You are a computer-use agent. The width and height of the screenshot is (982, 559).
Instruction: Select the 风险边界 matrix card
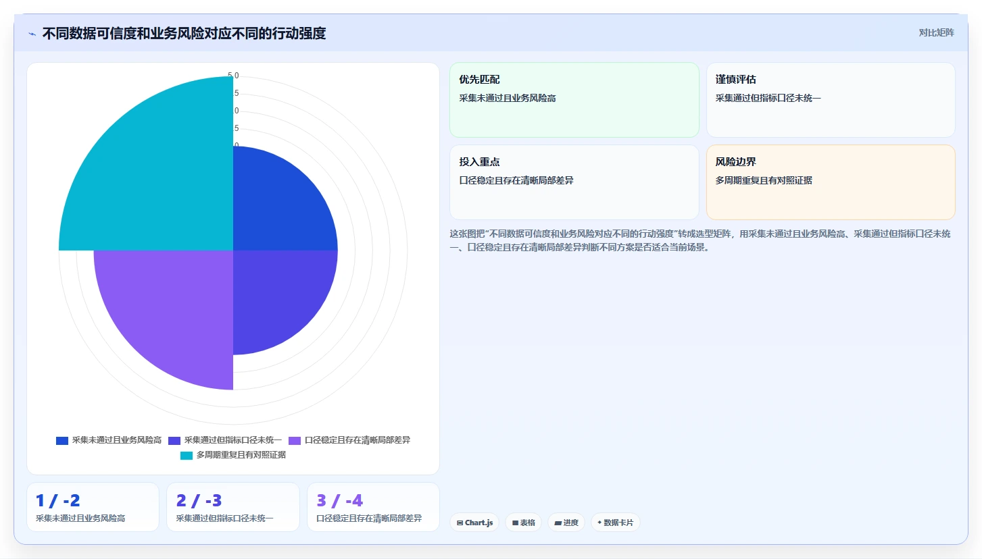831,182
